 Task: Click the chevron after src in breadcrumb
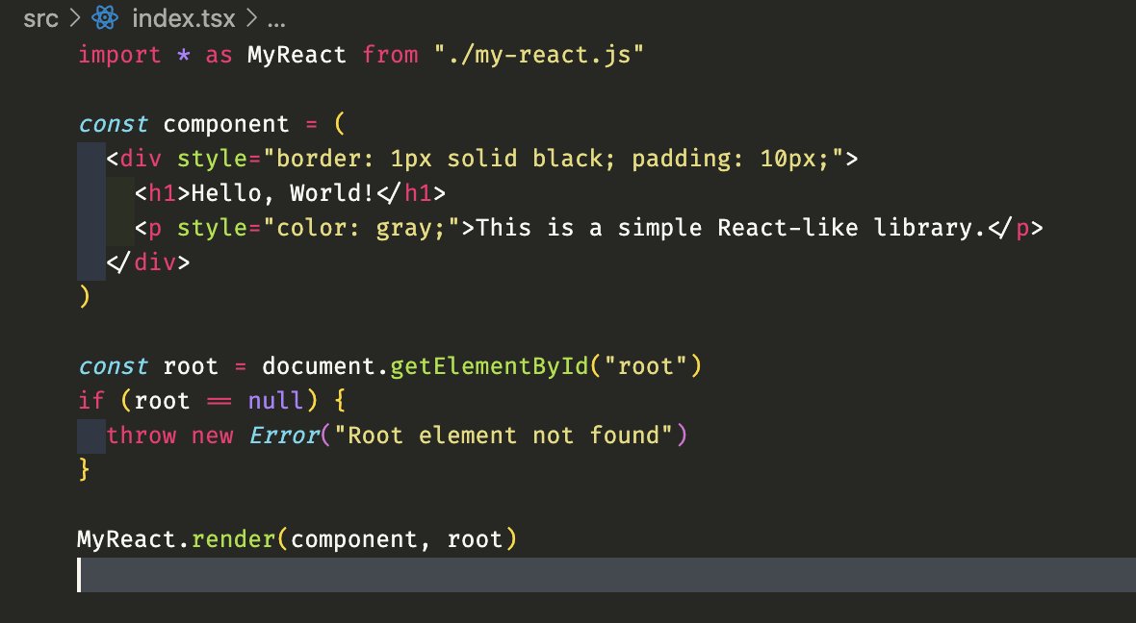(75, 18)
